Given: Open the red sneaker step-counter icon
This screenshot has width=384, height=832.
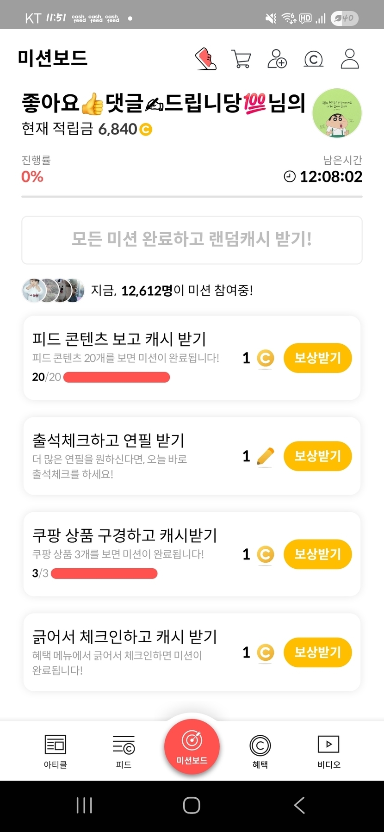Looking at the screenshot, I should [x=206, y=59].
